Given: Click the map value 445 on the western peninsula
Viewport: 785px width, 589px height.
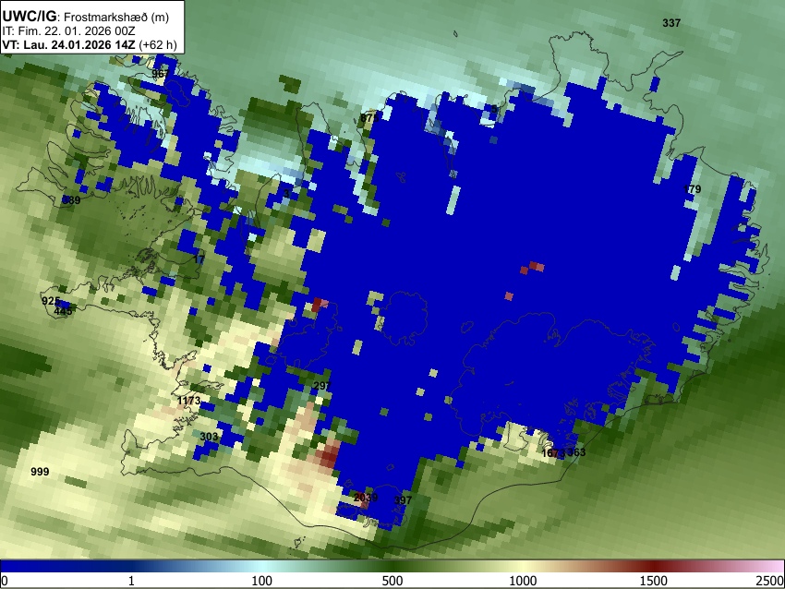Looking at the screenshot, I should [x=63, y=311].
